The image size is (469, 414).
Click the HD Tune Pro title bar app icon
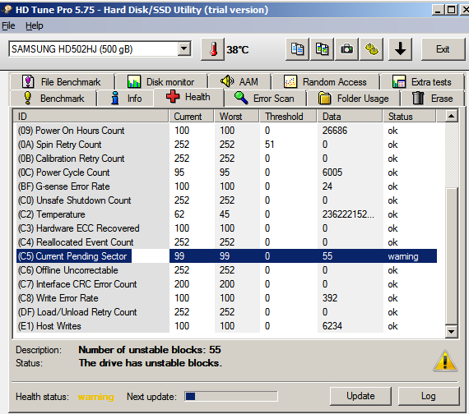pyautogui.click(x=7, y=10)
